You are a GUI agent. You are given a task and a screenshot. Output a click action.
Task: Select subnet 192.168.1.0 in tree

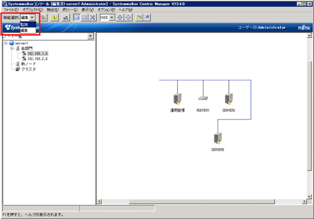(x=37, y=53)
